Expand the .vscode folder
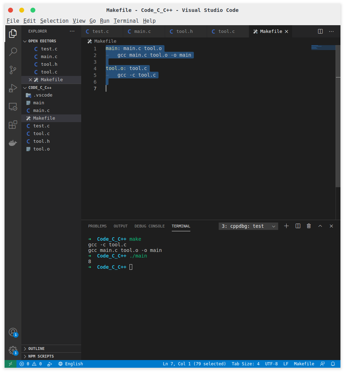This screenshot has height=373, width=345. point(51,95)
